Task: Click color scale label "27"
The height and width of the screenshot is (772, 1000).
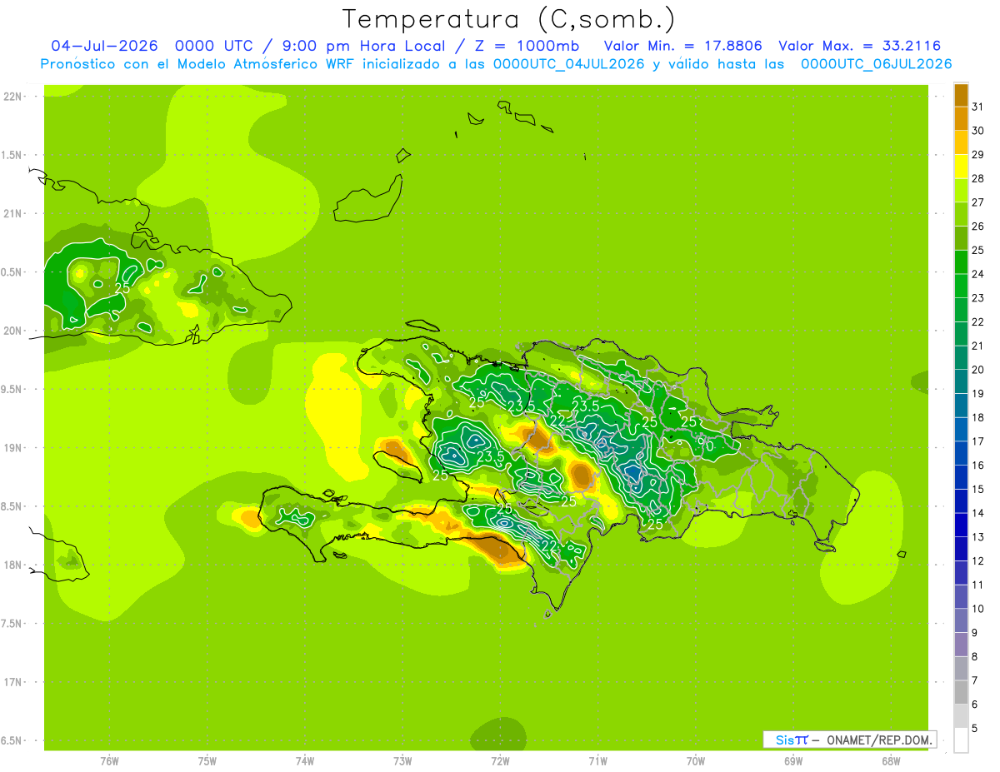Action: (x=977, y=202)
